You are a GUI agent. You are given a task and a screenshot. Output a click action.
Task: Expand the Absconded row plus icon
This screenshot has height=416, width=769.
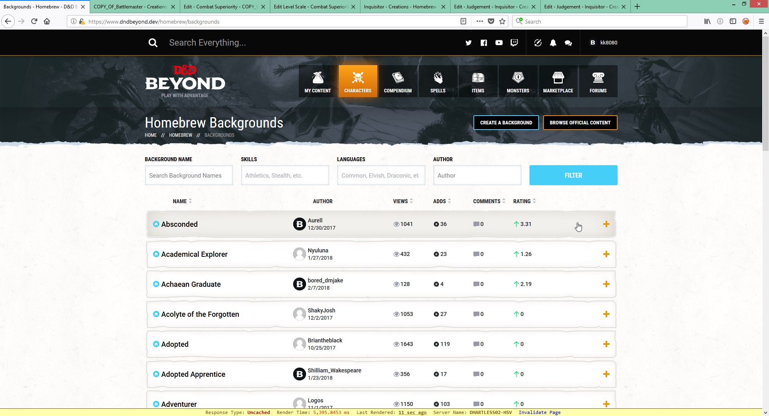[606, 224]
